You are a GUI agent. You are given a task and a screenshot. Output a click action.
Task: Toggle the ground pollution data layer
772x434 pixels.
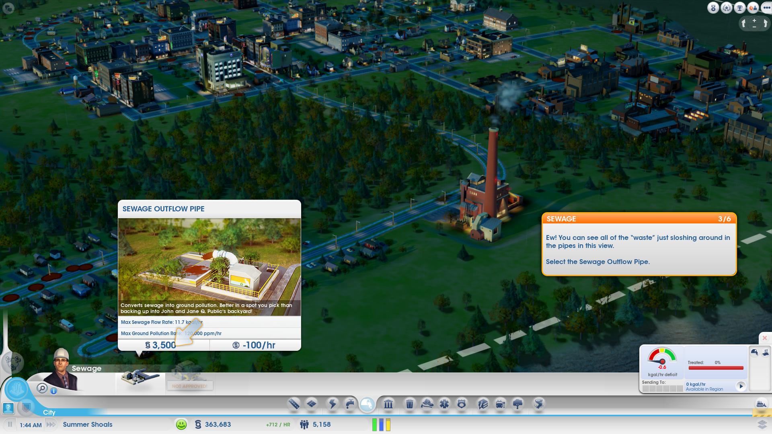(x=765, y=352)
